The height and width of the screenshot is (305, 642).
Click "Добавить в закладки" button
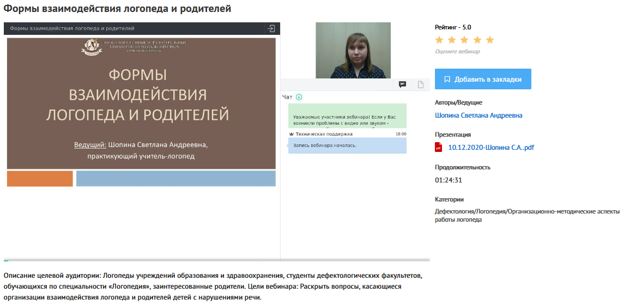(x=483, y=79)
